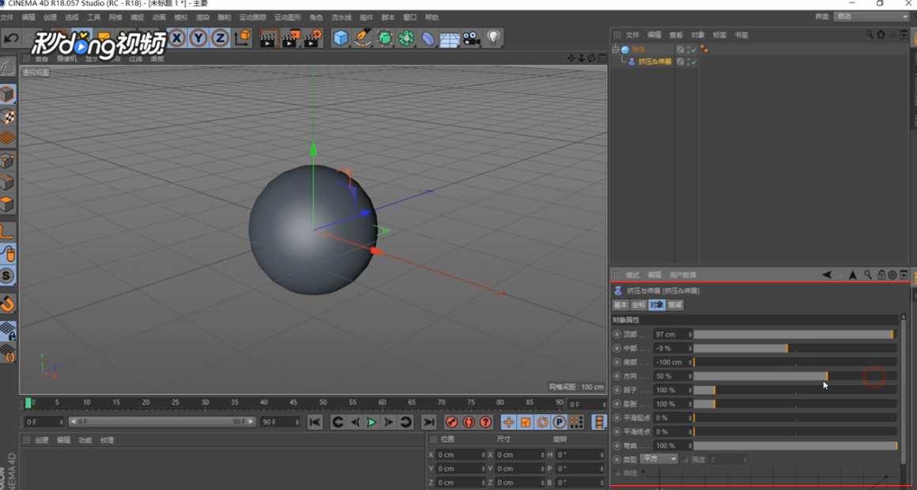Toggle Rotation key recording icon
This screenshot has width=917, height=490.
click(542, 422)
